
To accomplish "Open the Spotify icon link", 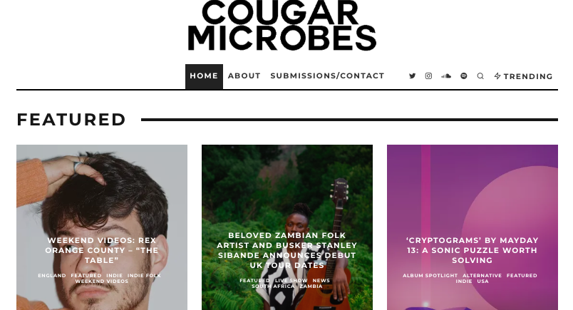I will coord(464,76).
